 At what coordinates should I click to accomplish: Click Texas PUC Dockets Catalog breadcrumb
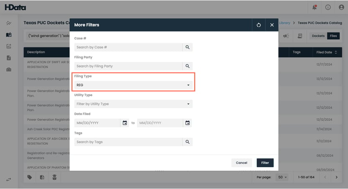click(320, 23)
